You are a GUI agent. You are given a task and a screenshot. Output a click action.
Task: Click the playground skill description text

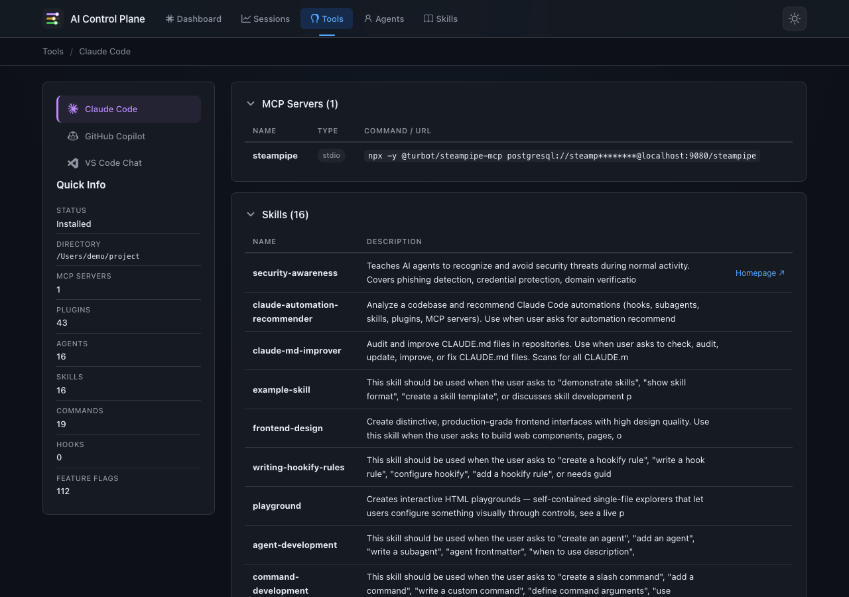535,506
